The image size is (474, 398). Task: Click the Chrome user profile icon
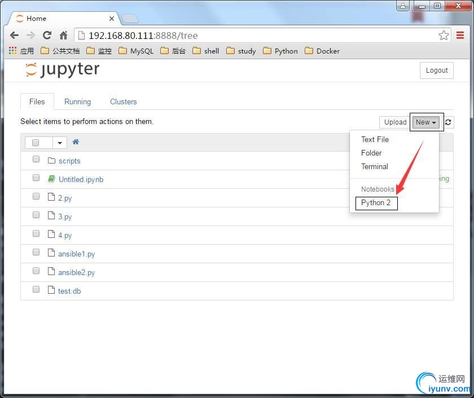403,6
